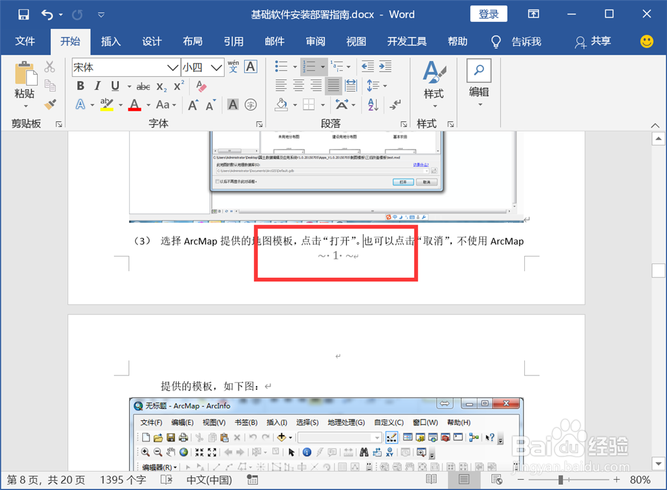Toggle underline formatting

click(115, 86)
